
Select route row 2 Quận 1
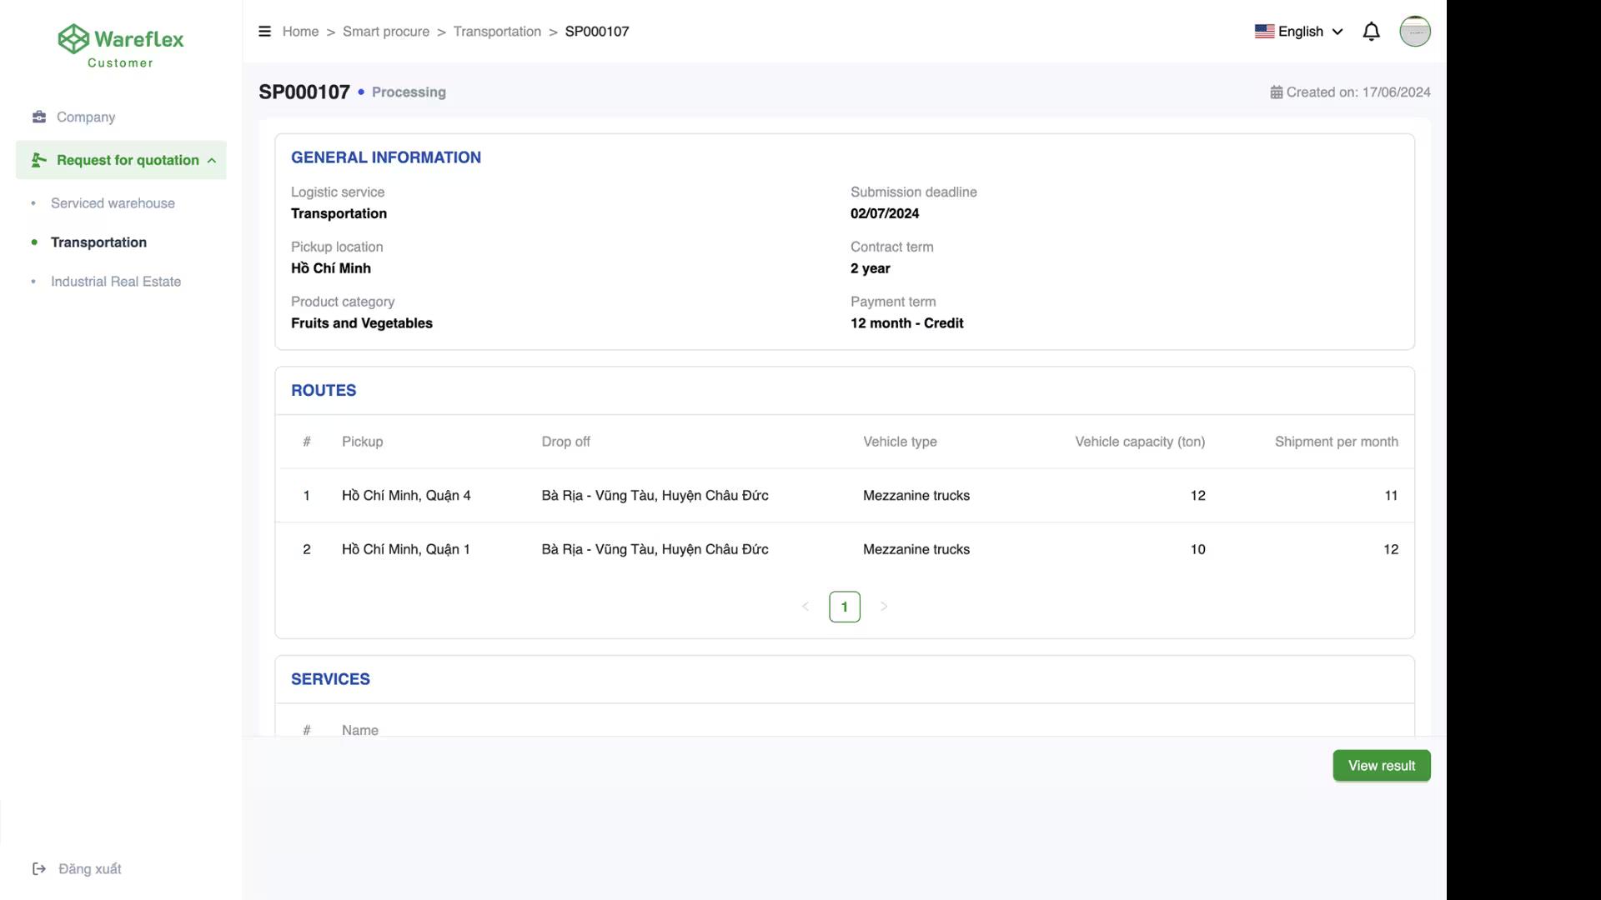point(406,549)
